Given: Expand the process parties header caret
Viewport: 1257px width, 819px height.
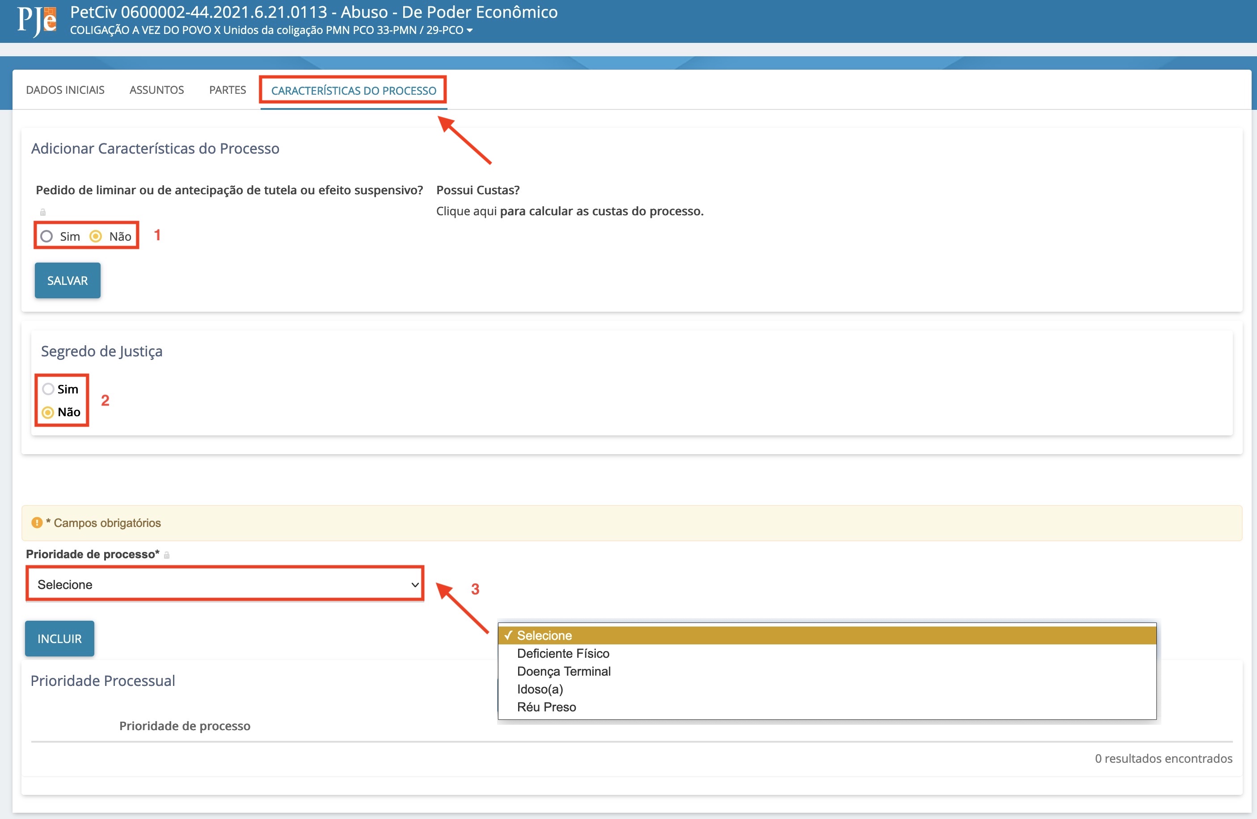Looking at the screenshot, I should tap(469, 31).
